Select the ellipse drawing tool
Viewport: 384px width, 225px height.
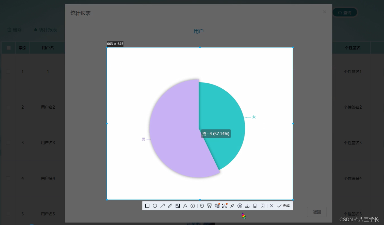(155, 206)
